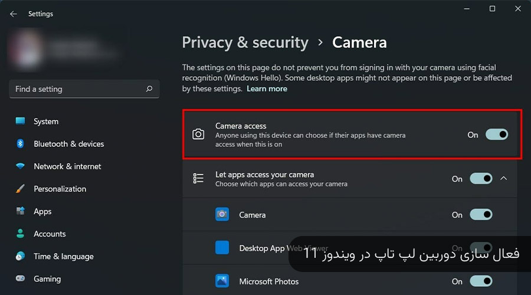
Task: Click the Gaming controller icon
Action: [20, 278]
